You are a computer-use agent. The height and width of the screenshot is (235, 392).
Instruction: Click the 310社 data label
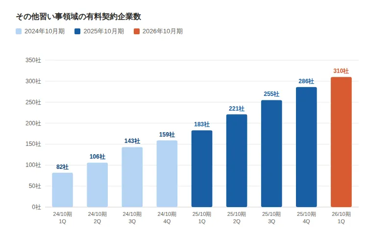click(x=341, y=71)
